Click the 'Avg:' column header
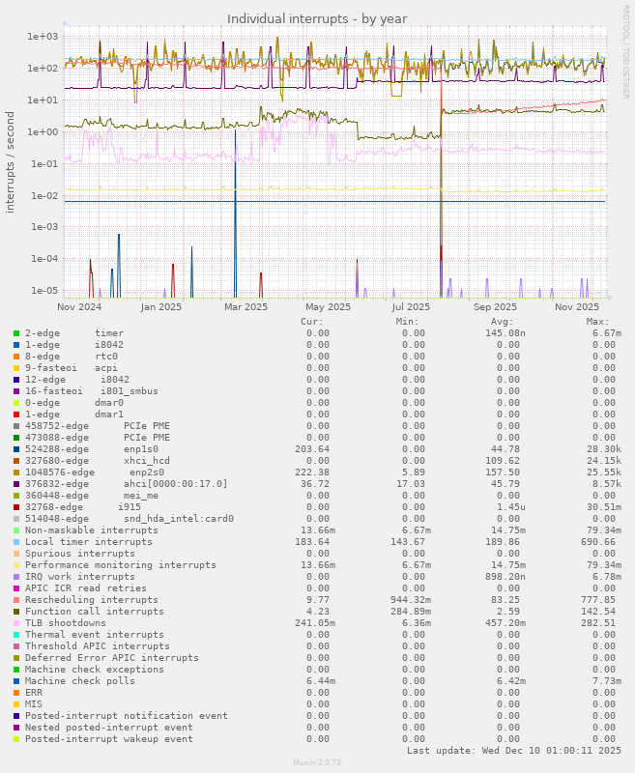 503,321
